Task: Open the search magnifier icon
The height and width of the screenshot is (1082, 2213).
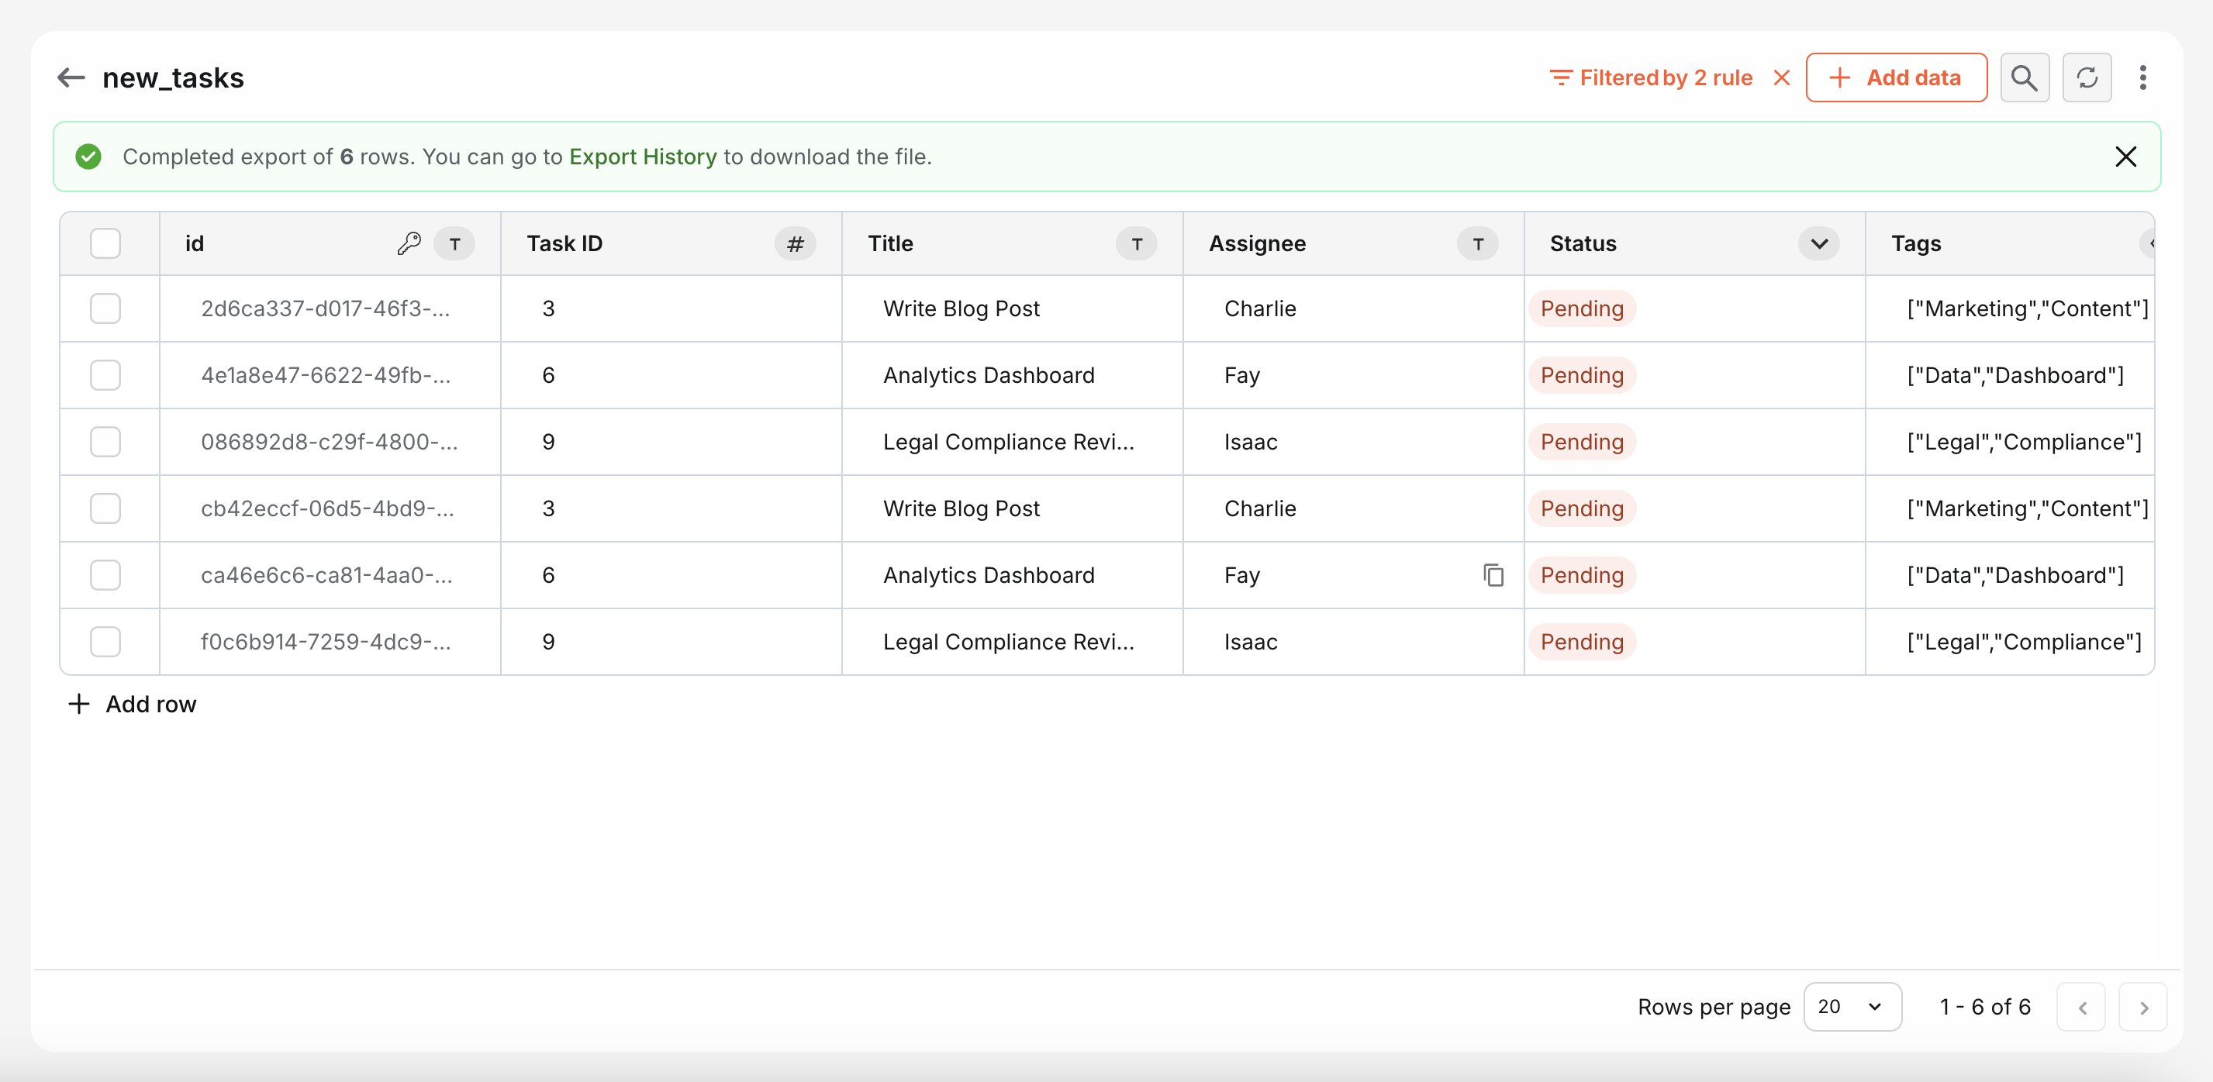Action: pos(2024,78)
